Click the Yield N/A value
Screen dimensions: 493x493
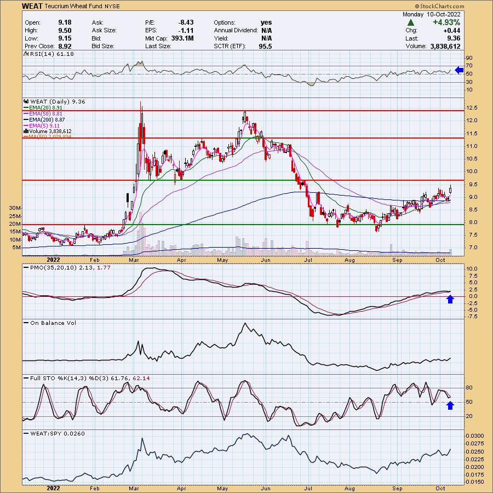click(x=266, y=38)
